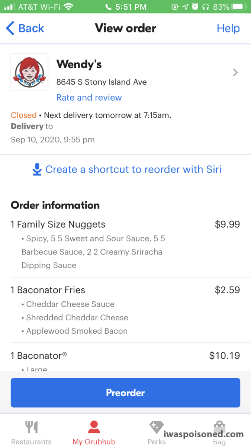Click Rate and review link
This screenshot has width=251, height=447.
coord(89,98)
